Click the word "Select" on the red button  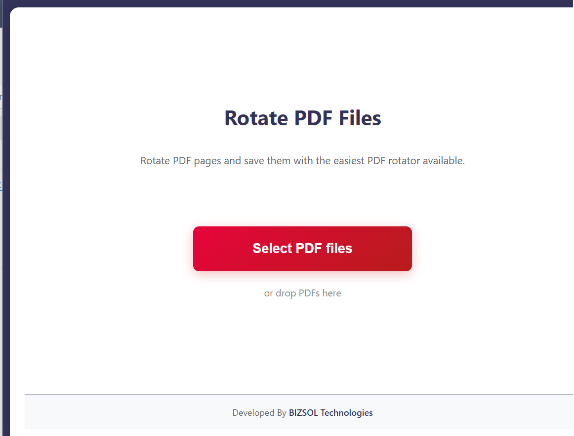pos(272,249)
